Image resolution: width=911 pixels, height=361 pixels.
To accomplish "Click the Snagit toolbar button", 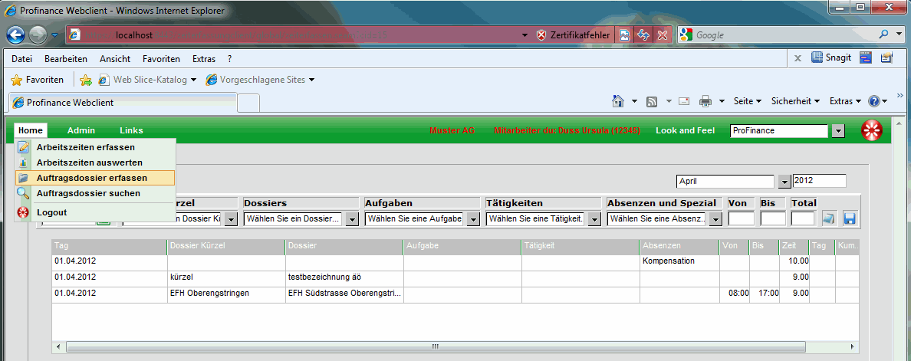I will pos(831,57).
